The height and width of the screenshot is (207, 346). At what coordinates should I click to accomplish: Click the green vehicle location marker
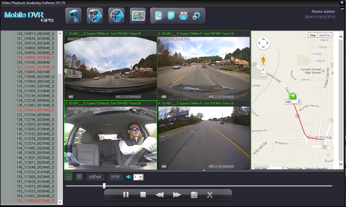(x=291, y=96)
